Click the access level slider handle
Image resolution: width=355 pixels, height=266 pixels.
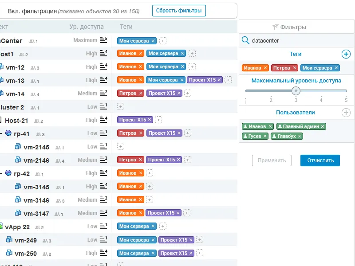296,91
